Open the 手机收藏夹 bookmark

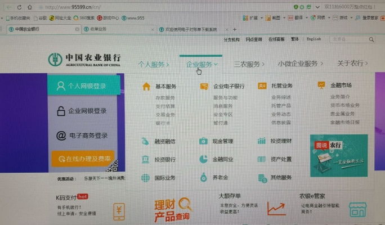[17, 18]
